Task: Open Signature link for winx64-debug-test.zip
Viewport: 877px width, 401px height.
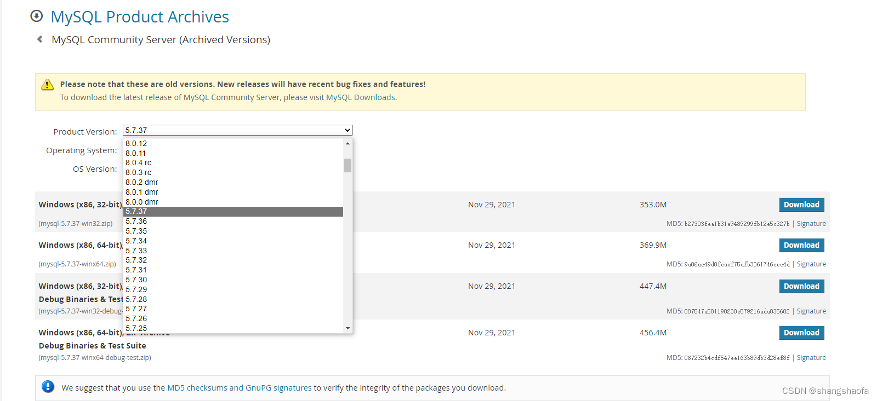Action: 811,358
